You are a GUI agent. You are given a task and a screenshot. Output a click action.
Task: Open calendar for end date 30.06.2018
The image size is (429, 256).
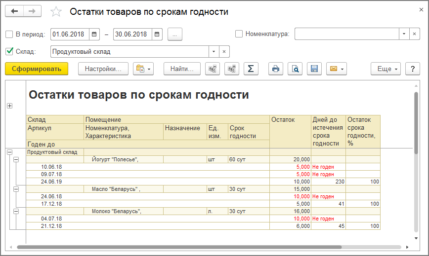pyautogui.click(x=157, y=35)
